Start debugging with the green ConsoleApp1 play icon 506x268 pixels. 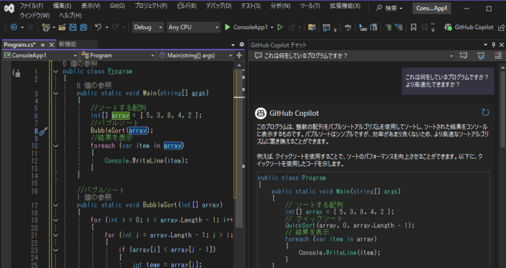click(x=227, y=28)
